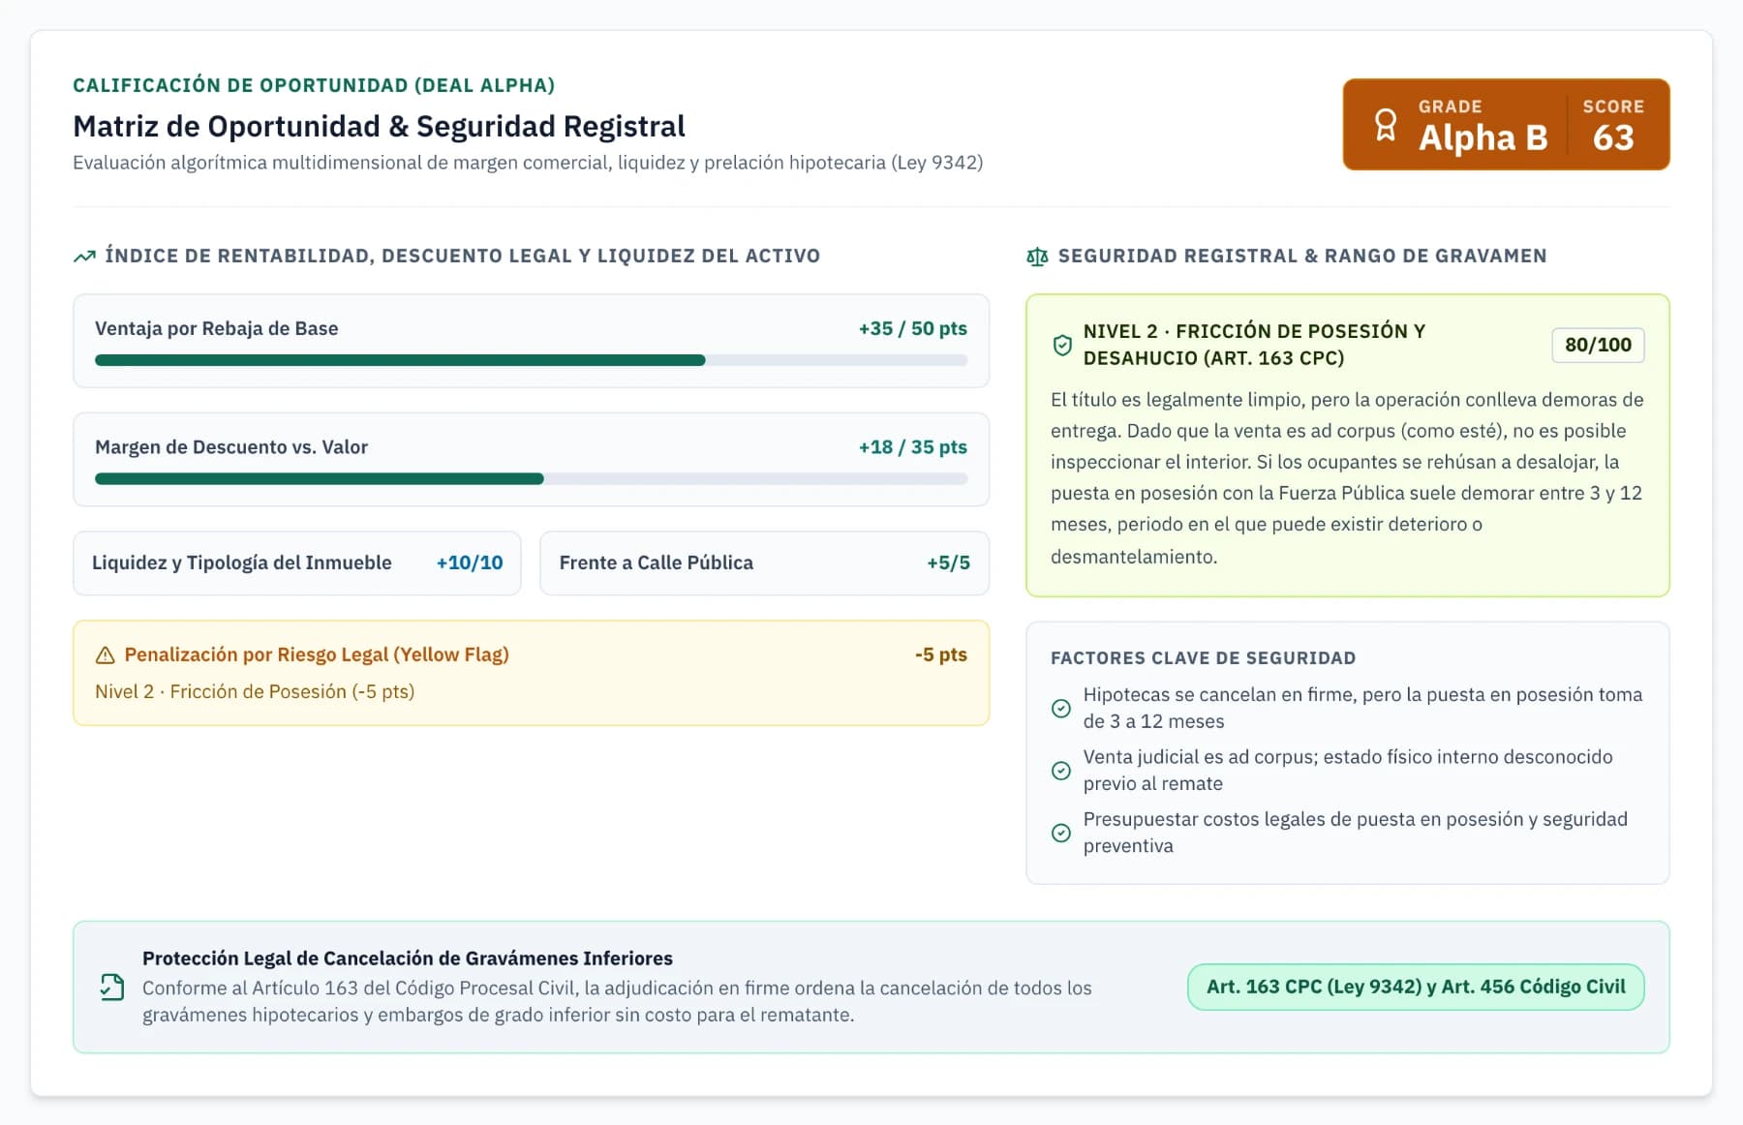Click the Penalización por Riesgo Legal heading
This screenshot has height=1125, width=1743.
coord(317,654)
